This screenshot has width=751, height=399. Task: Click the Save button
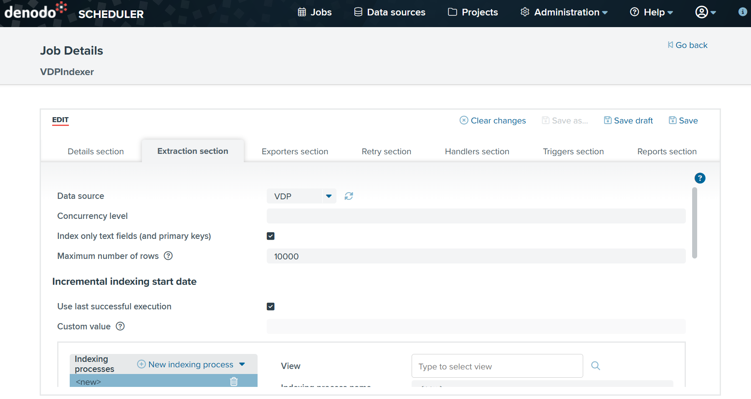[x=683, y=120]
